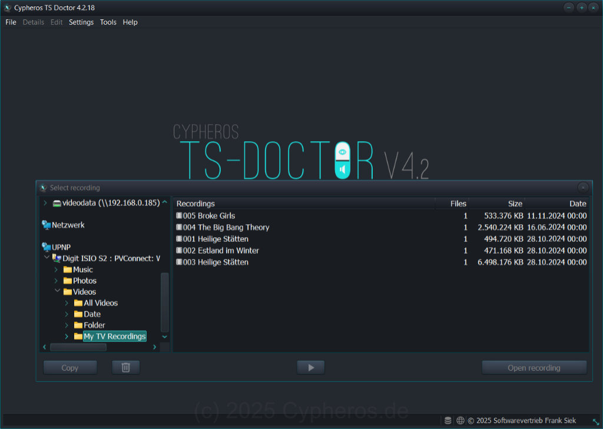The image size is (603, 429).
Task: Click the globe icon in the status bar
Action: tap(459, 420)
